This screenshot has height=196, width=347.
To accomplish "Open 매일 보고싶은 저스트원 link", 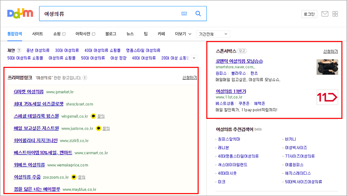I will (36, 128).
